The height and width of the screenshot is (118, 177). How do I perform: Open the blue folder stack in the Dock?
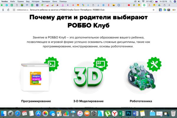click(x=153, y=113)
